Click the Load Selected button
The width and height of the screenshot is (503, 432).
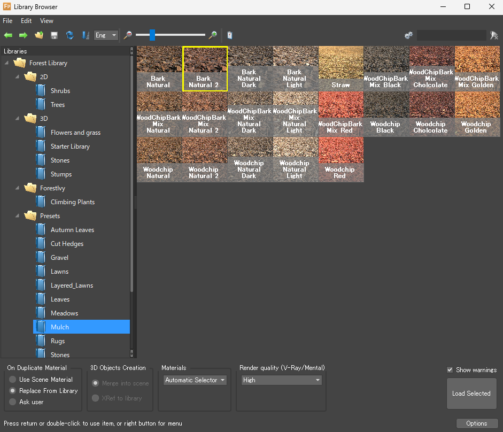click(x=471, y=394)
